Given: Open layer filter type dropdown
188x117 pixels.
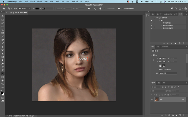Looking at the screenshot, I should click(155, 87).
